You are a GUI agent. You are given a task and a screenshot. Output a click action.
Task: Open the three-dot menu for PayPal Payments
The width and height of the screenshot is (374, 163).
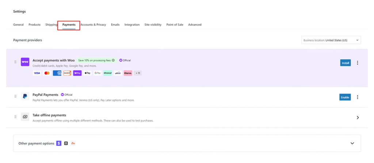tap(357, 97)
